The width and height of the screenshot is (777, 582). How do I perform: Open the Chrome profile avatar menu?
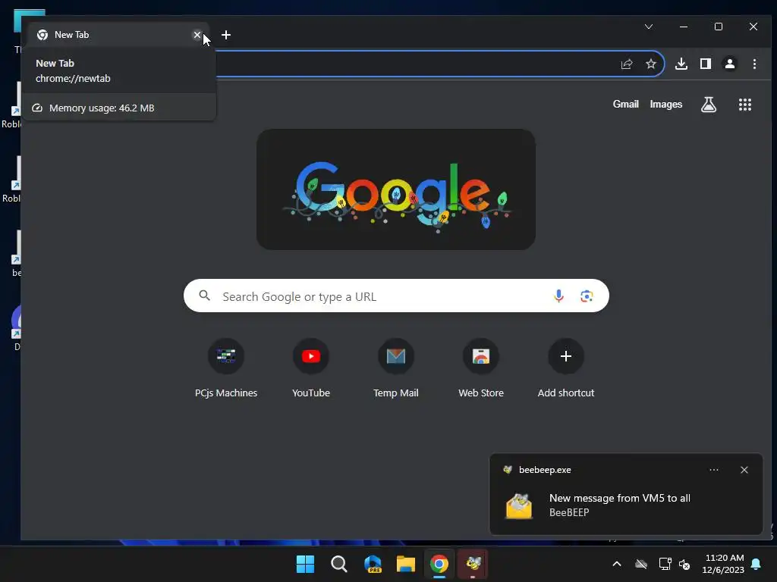(730, 64)
